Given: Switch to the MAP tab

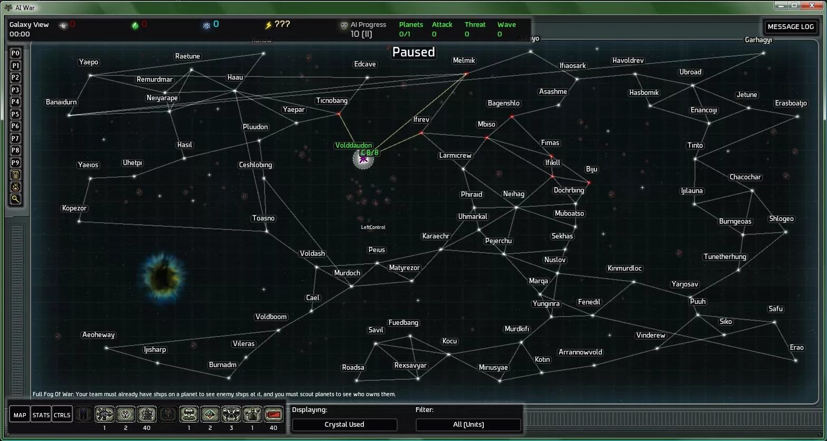Looking at the screenshot, I should pos(20,415).
